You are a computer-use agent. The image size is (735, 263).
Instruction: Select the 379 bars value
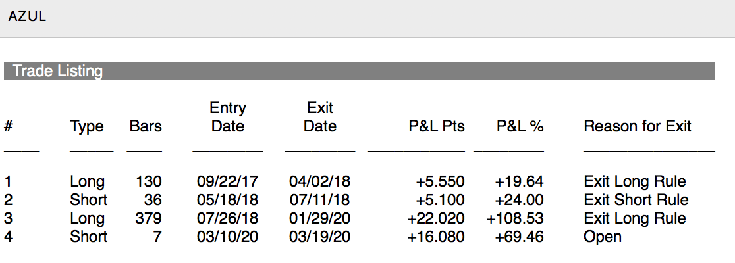[x=148, y=218]
